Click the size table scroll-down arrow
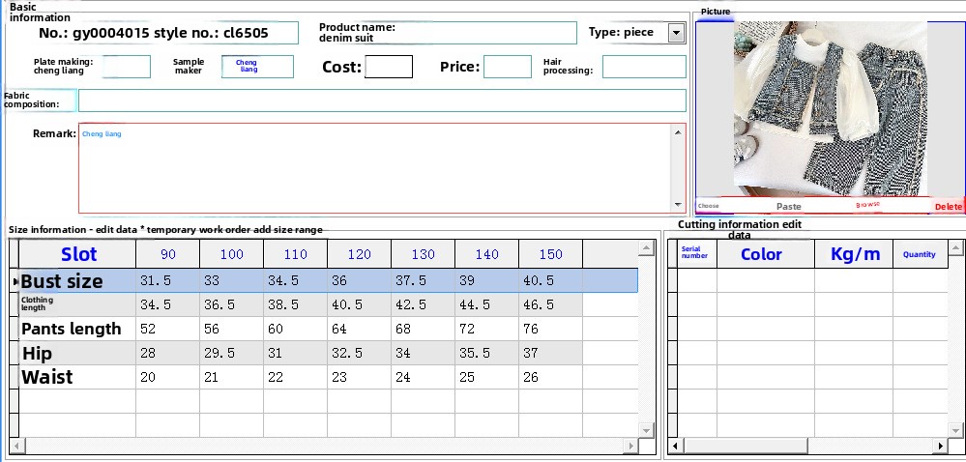This screenshot has height=462, width=966. (645, 431)
